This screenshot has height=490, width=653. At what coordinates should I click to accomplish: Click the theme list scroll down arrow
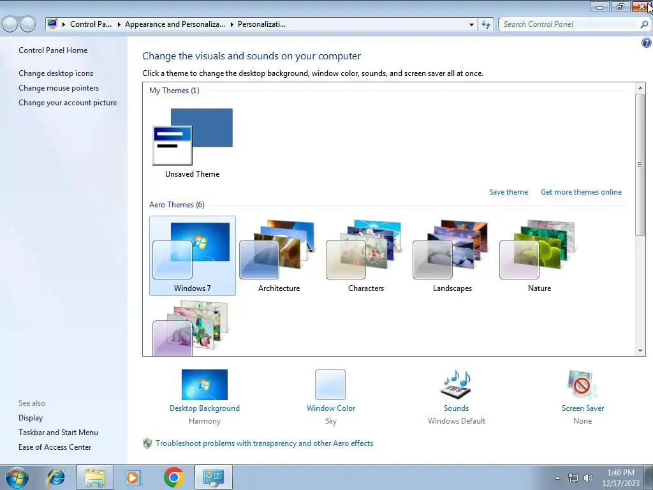click(640, 351)
